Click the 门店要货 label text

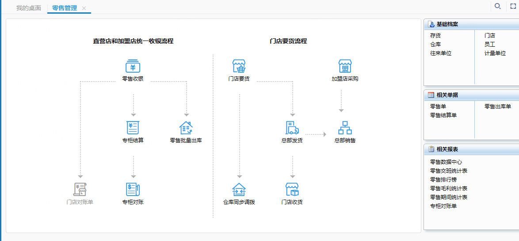click(x=239, y=79)
